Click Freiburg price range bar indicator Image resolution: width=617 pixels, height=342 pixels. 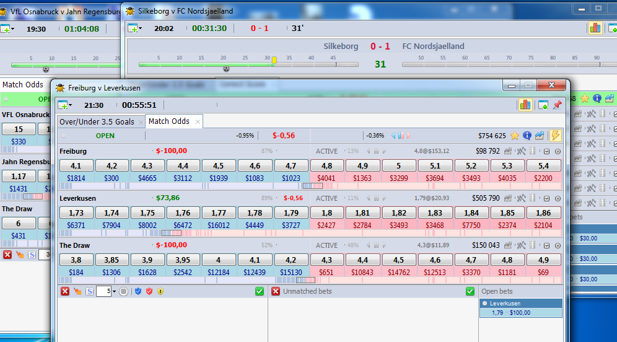[313, 186]
